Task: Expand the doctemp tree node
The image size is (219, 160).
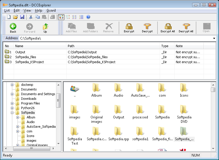Action: [12, 85]
